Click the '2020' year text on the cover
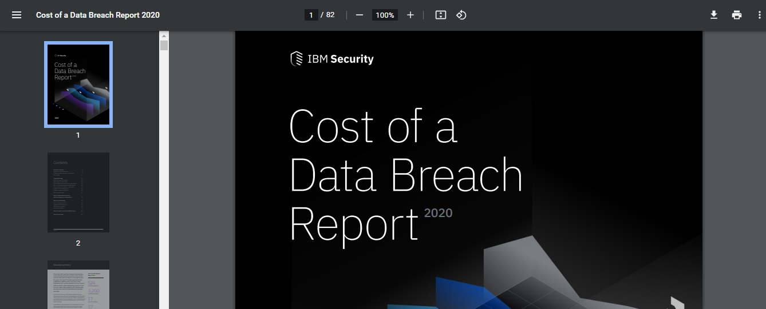766x309 pixels. (x=439, y=213)
